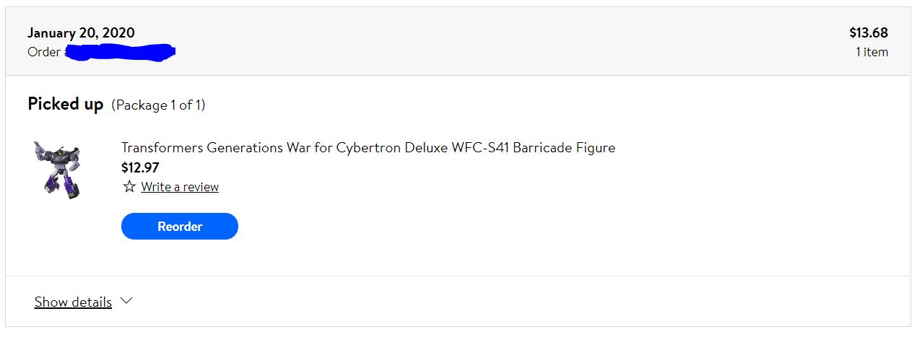
Task: Click the underlined Show details text
Action: click(x=73, y=302)
